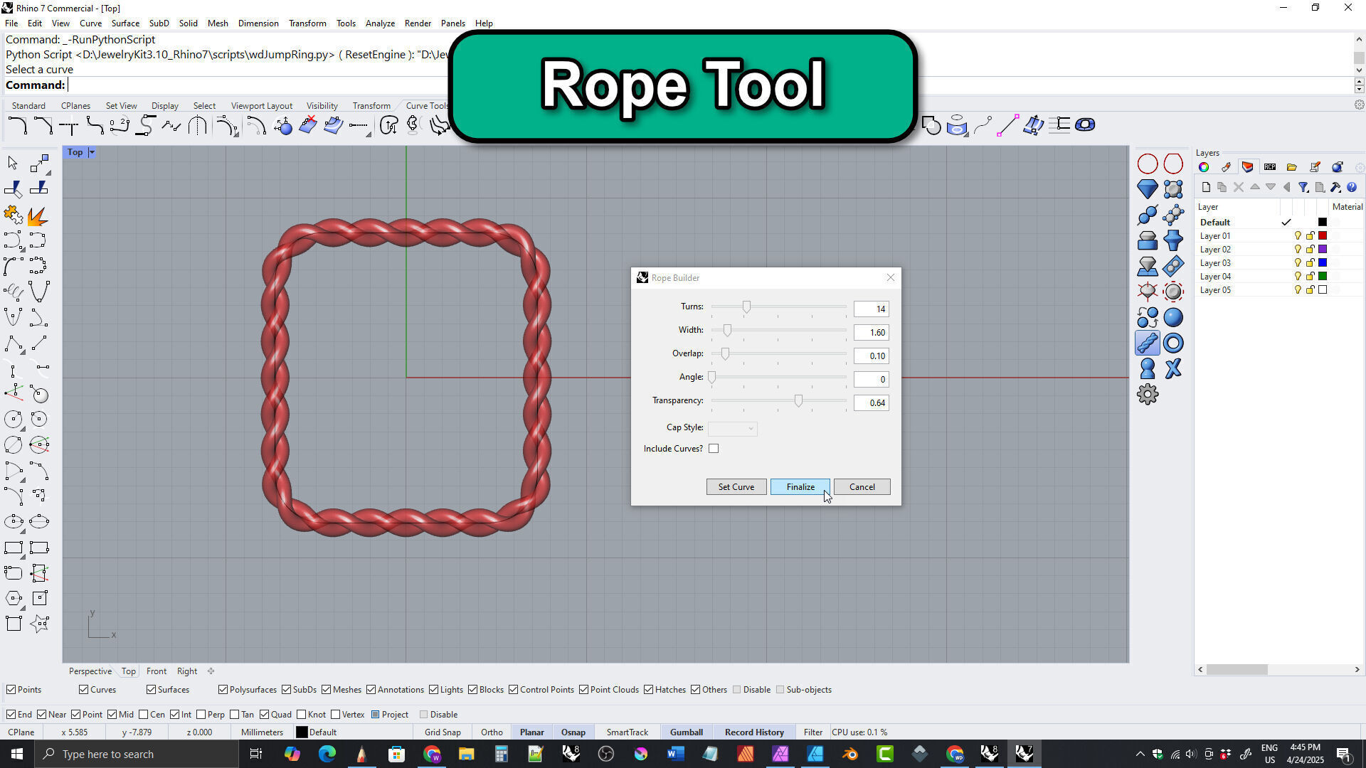
Task: Click the red circle ring-size icon
Action: click(1147, 164)
